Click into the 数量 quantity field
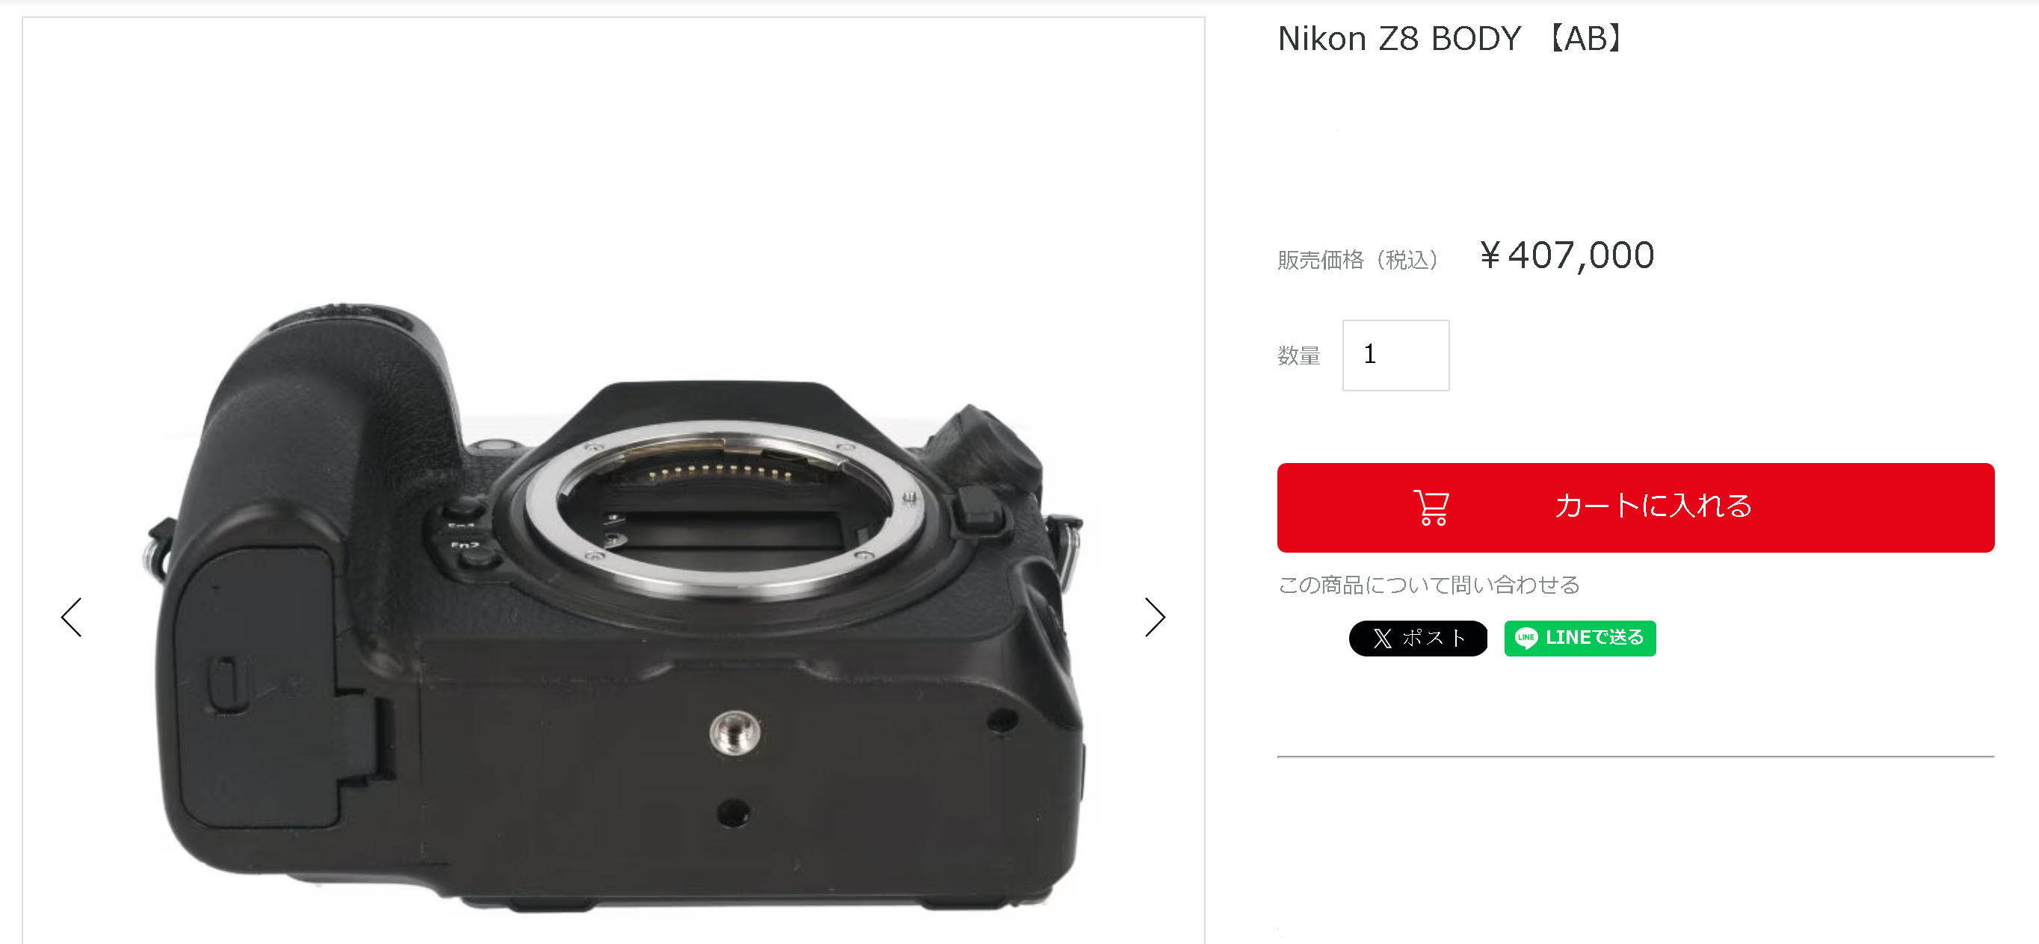 coord(1395,355)
